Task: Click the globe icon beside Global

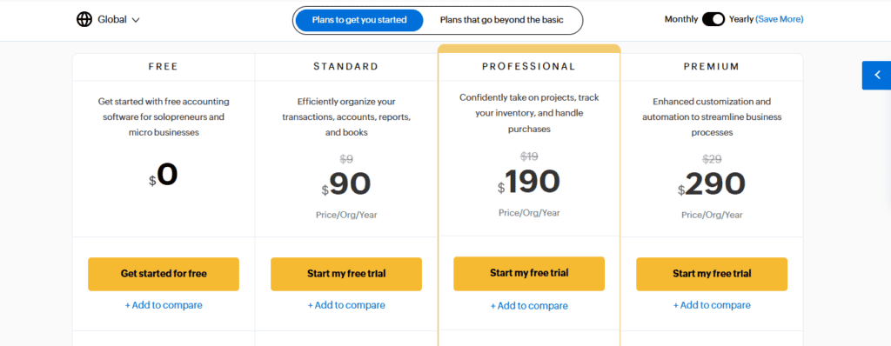Action: 84,19
